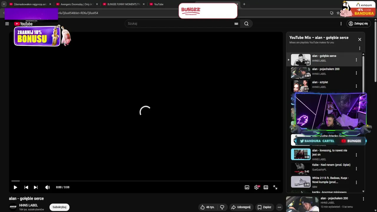Click the video progress bar
This screenshot has height=212, width=377.
[x=146, y=181]
